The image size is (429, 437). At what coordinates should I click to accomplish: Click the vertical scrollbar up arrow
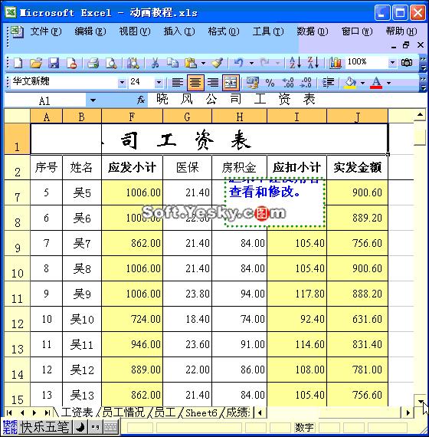point(421,115)
